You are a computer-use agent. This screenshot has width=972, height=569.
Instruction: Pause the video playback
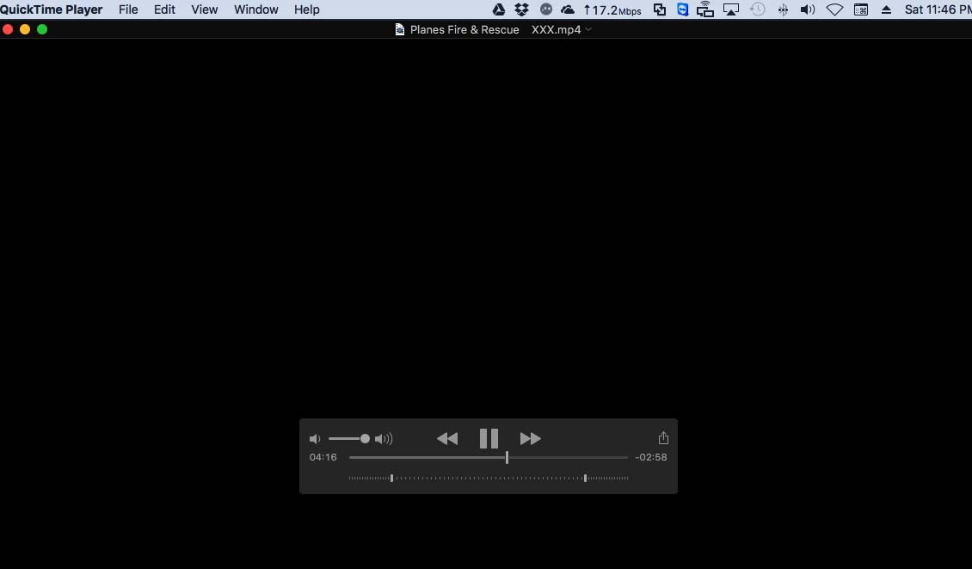tap(489, 439)
